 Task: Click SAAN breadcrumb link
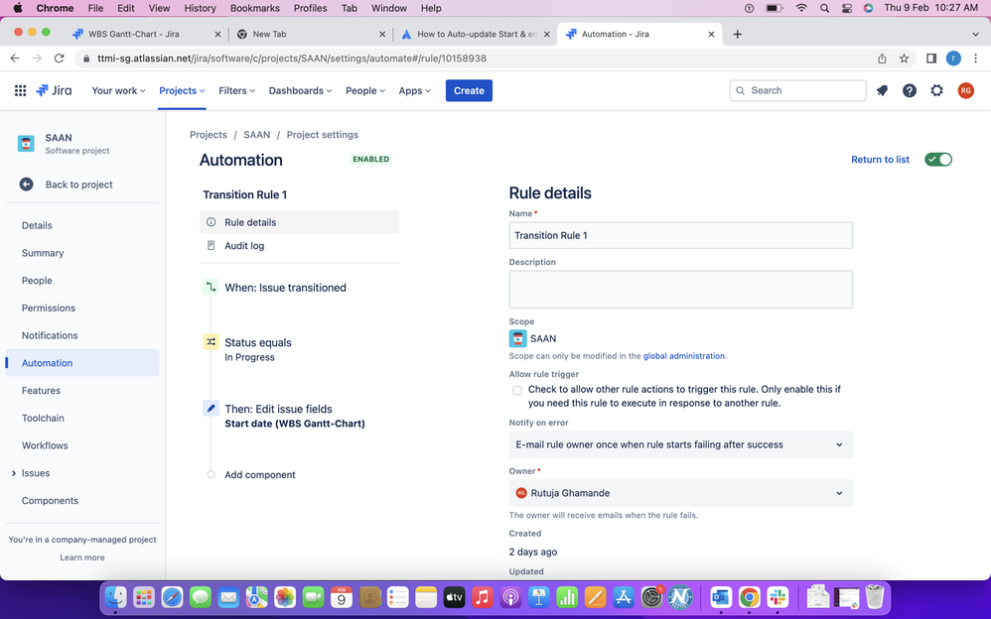(x=256, y=135)
